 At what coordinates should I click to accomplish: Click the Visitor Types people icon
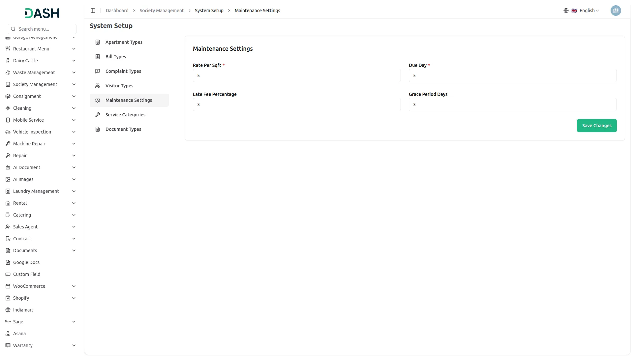tap(98, 86)
